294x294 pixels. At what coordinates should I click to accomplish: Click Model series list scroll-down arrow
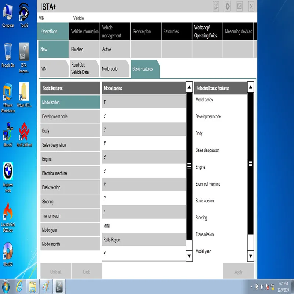(189, 256)
